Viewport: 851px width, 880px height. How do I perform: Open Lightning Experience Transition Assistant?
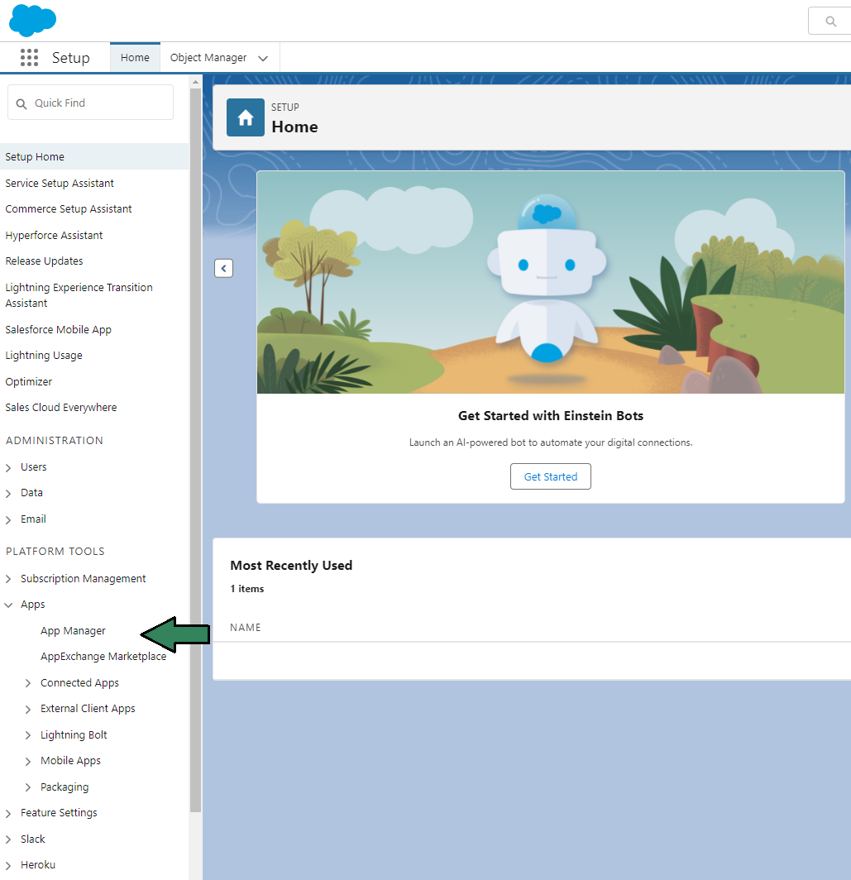click(79, 295)
